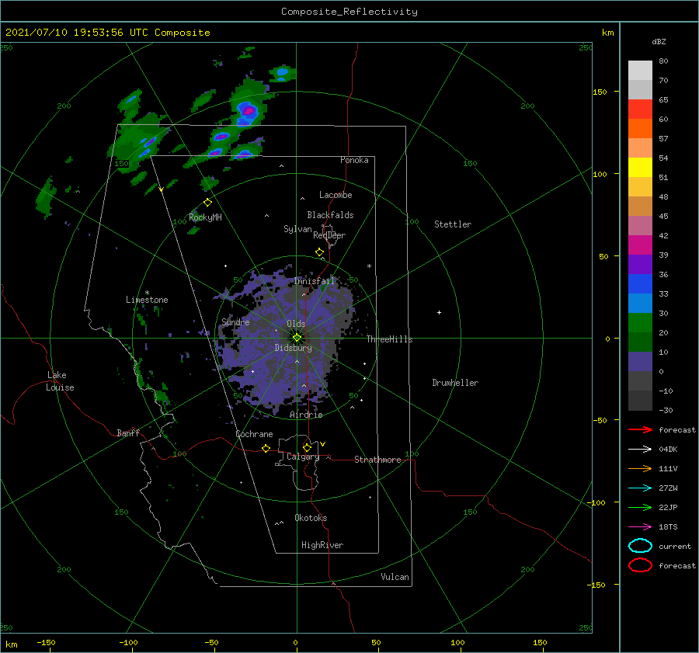Click the yellow diamond marker below Cochrane
Screen dimensions: 699x653
pyautogui.click(x=266, y=449)
